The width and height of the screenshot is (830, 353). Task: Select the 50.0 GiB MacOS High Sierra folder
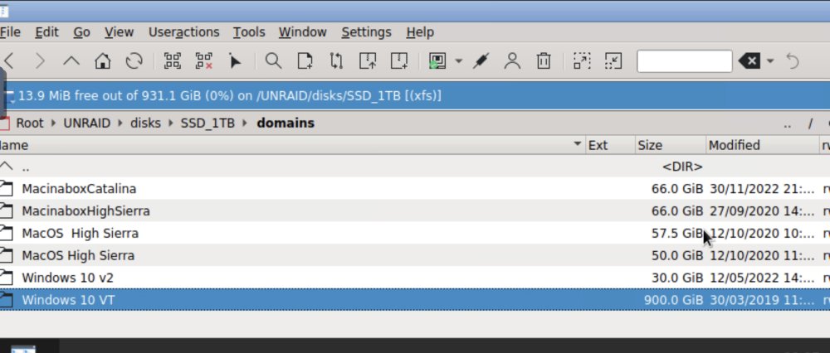pos(415,255)
